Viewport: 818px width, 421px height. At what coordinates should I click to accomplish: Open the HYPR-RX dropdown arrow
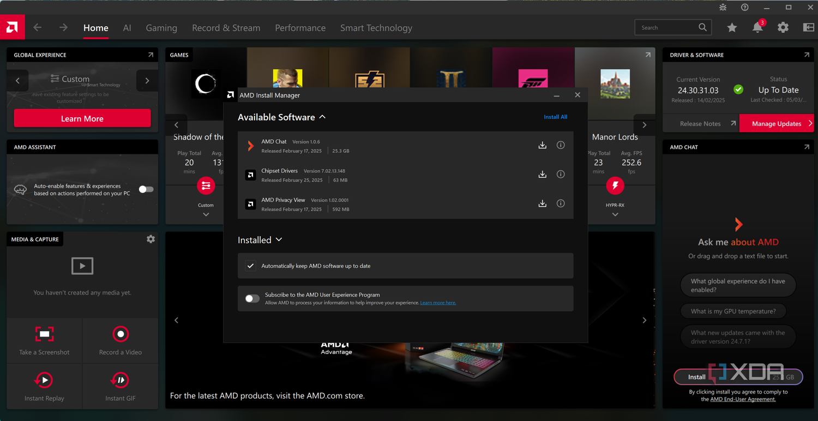pyautogui.click(x=615, y=214)
